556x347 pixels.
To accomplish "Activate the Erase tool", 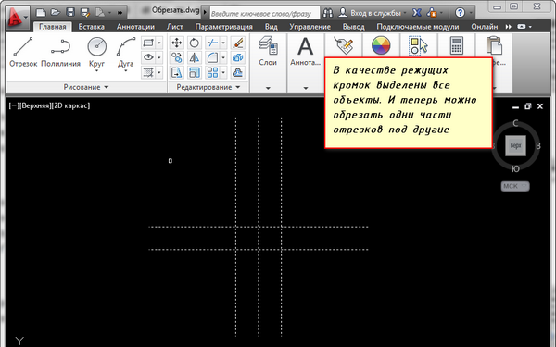I will pos(238,43).
